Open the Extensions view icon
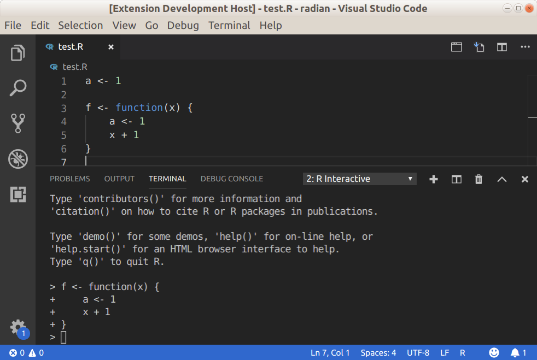Screen dimensions: 537x360 [x=18, y=194]
